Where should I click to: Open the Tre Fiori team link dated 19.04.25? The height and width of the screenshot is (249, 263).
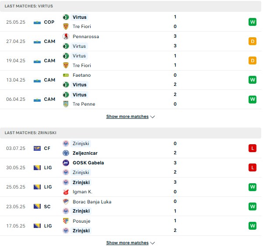point(82,65)
